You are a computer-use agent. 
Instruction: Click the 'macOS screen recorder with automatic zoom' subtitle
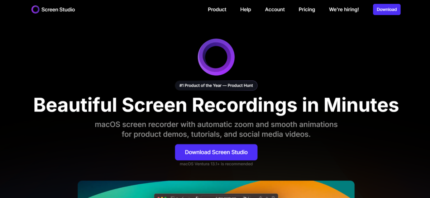tap(216, 129)
